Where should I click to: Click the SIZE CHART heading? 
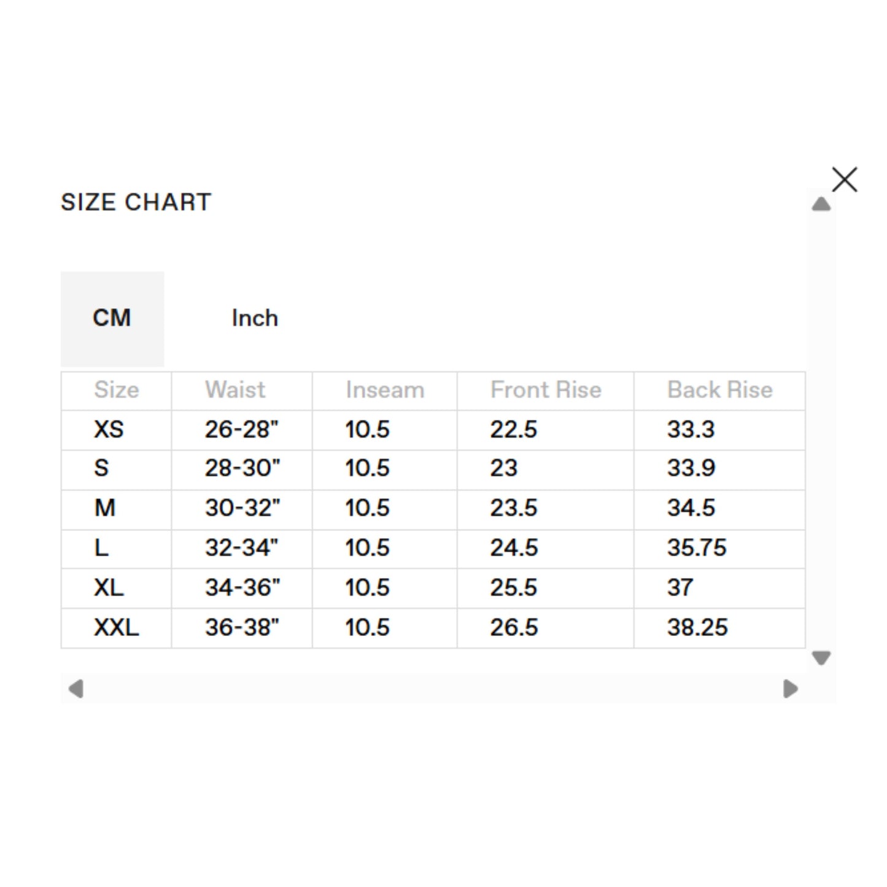pyautogui.click(x=136, y=203)
